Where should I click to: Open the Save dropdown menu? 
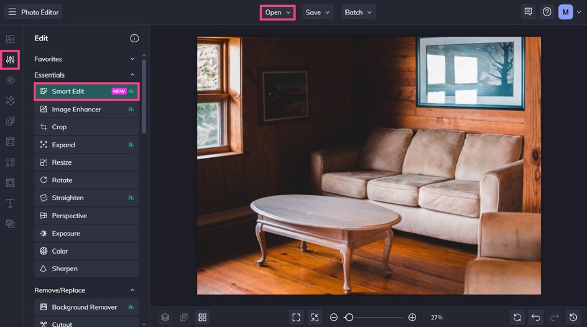[x=318, y=12]
